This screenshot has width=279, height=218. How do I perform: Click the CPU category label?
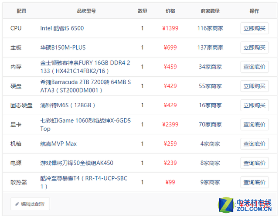[16, 28]
